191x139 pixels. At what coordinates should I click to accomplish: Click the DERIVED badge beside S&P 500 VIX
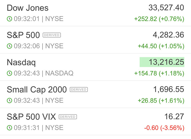(68, 117)
